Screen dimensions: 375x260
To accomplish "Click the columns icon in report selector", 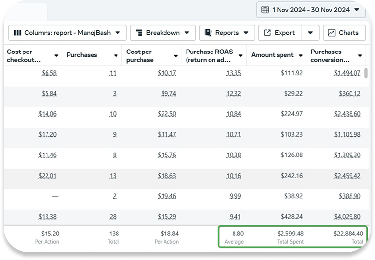I will coord(18,33).
